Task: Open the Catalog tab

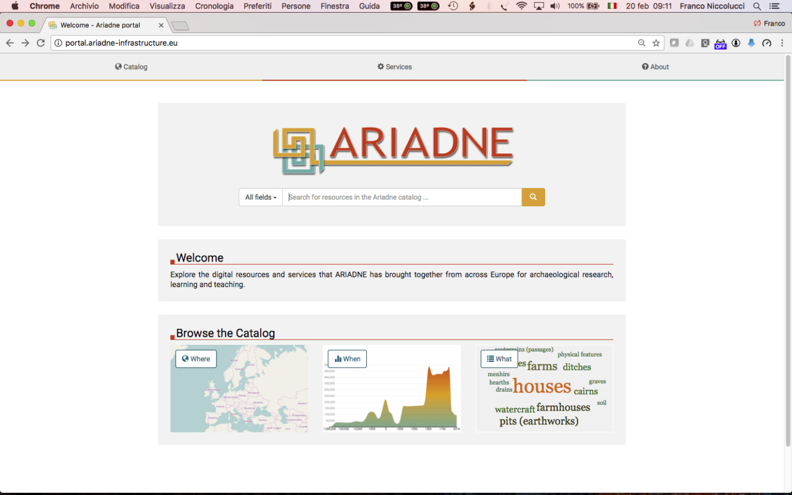Action: [x=131, y=67]
